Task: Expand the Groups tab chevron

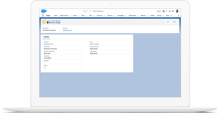Action: (163, 16)
